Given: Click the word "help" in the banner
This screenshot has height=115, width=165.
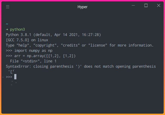Looking at the screenshot, I should pyautogui.click(x=23, y=45).
